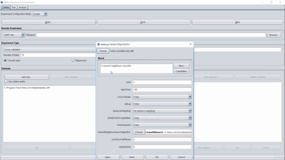Switch to the Setup tab

click(6, 8)
